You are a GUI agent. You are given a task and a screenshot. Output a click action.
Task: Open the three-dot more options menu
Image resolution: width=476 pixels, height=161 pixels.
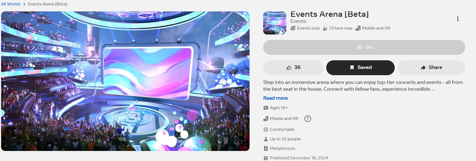pyautogui.click(x=458, y=19)
